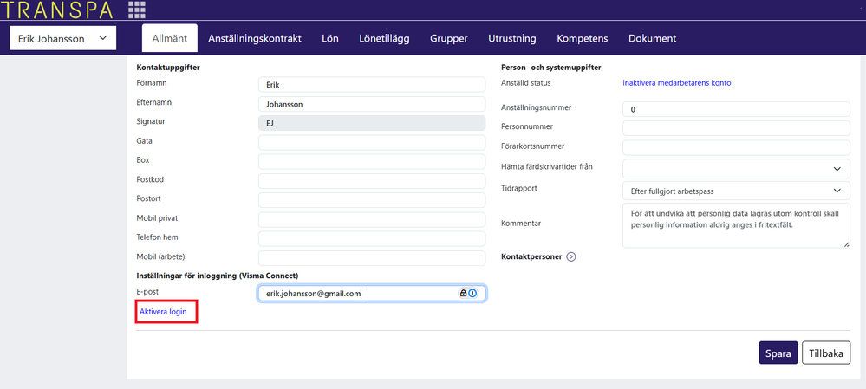This screenshot has width=866, height=389.
Task: Click Inaktivera medarbetarens konto link
Action: click(676, 83)
